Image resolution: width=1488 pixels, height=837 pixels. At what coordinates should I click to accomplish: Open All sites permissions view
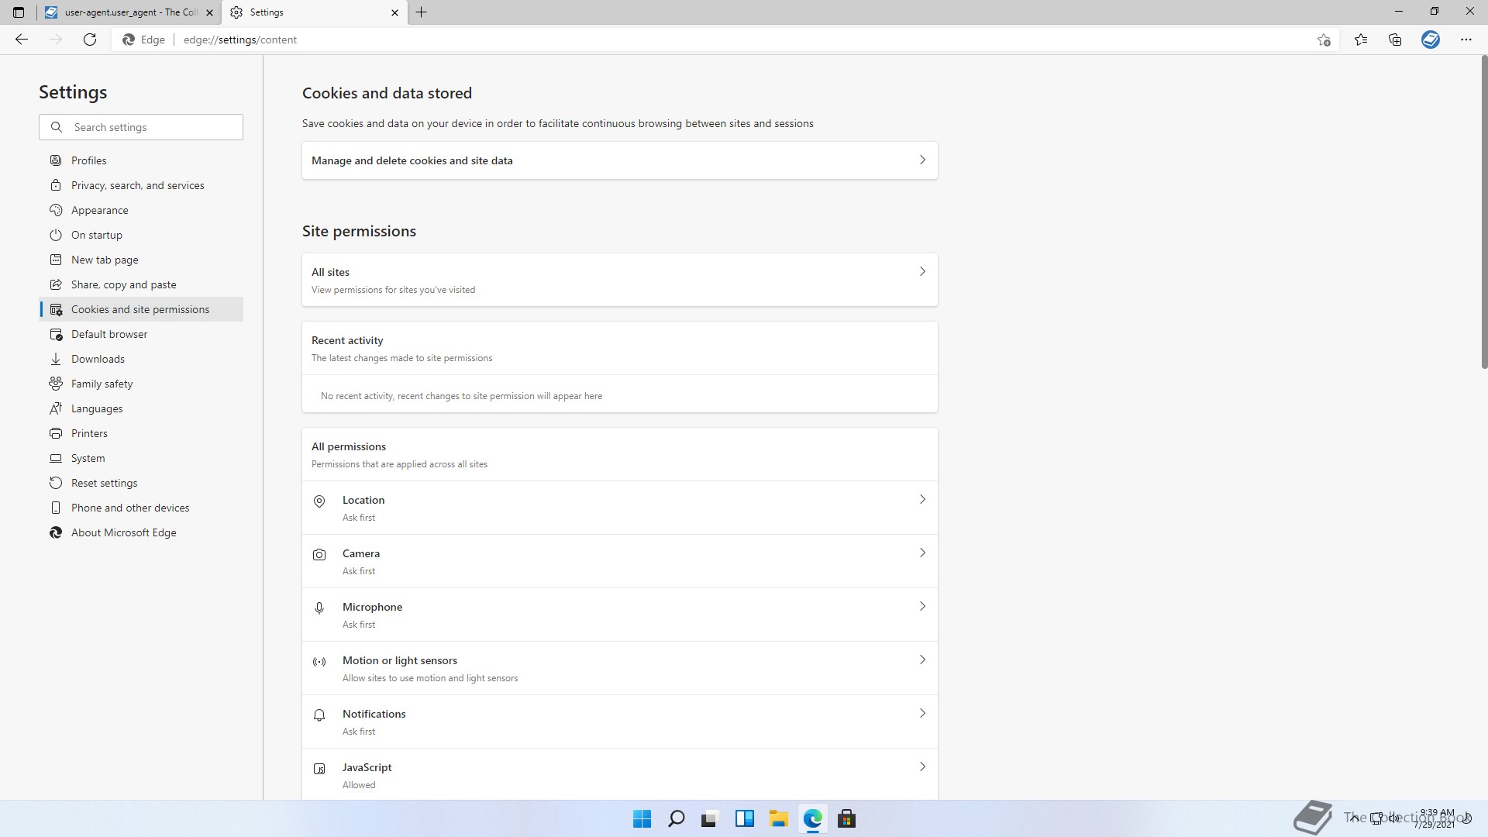(618, 280)
